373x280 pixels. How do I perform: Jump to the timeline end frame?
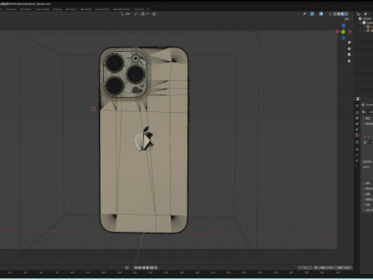point(155,268)
